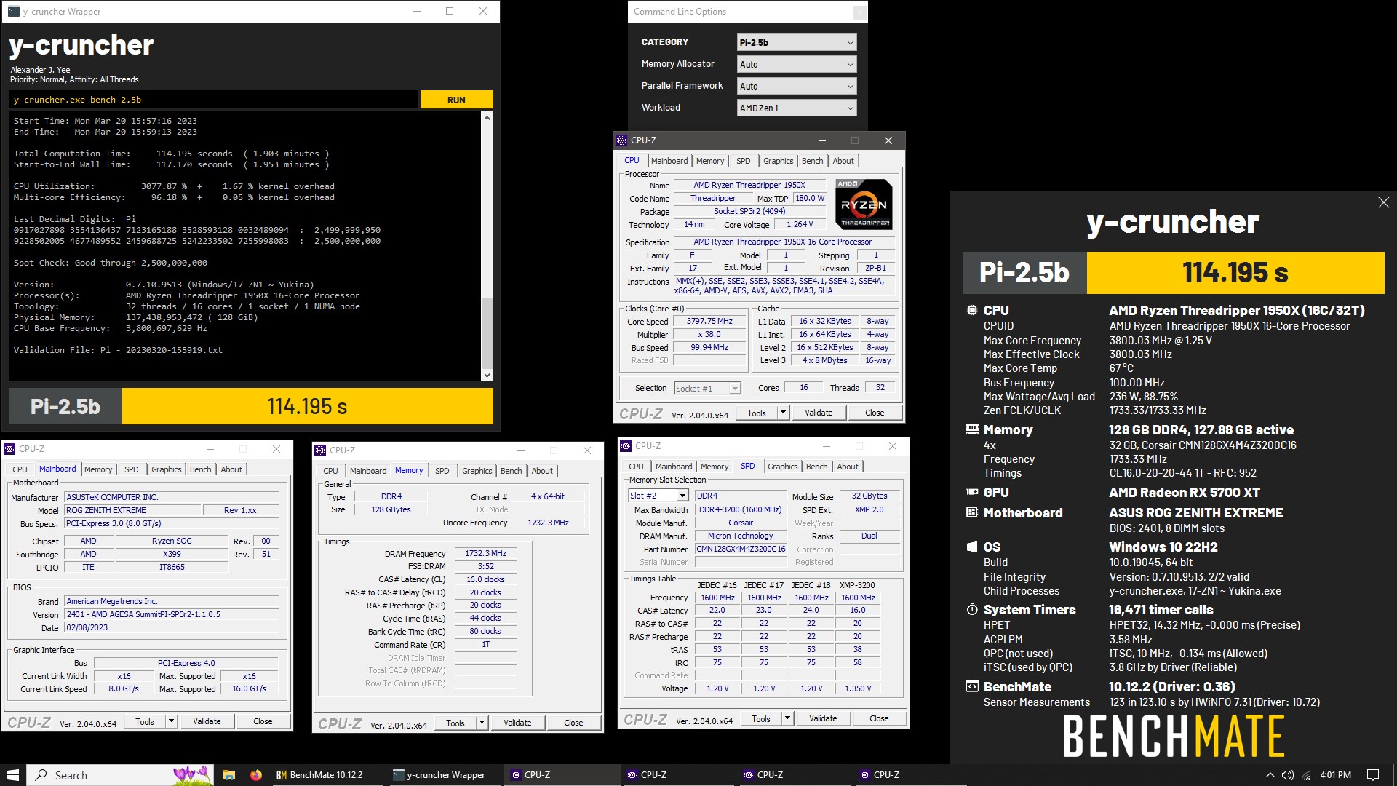Open the Socket #1 selection dropdown

pos(707,388)
